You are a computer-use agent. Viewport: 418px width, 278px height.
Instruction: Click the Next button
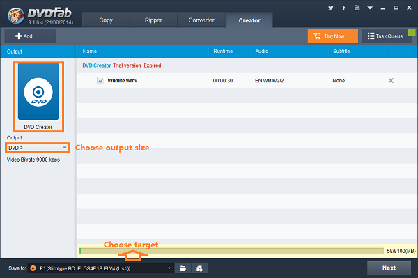pos(389,268)
